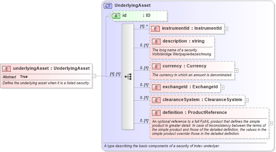The width and height of the screenshot is (276, 152).
Task: Select the UnderlyingAsset complex type title
Action: (x=133, y=6)
